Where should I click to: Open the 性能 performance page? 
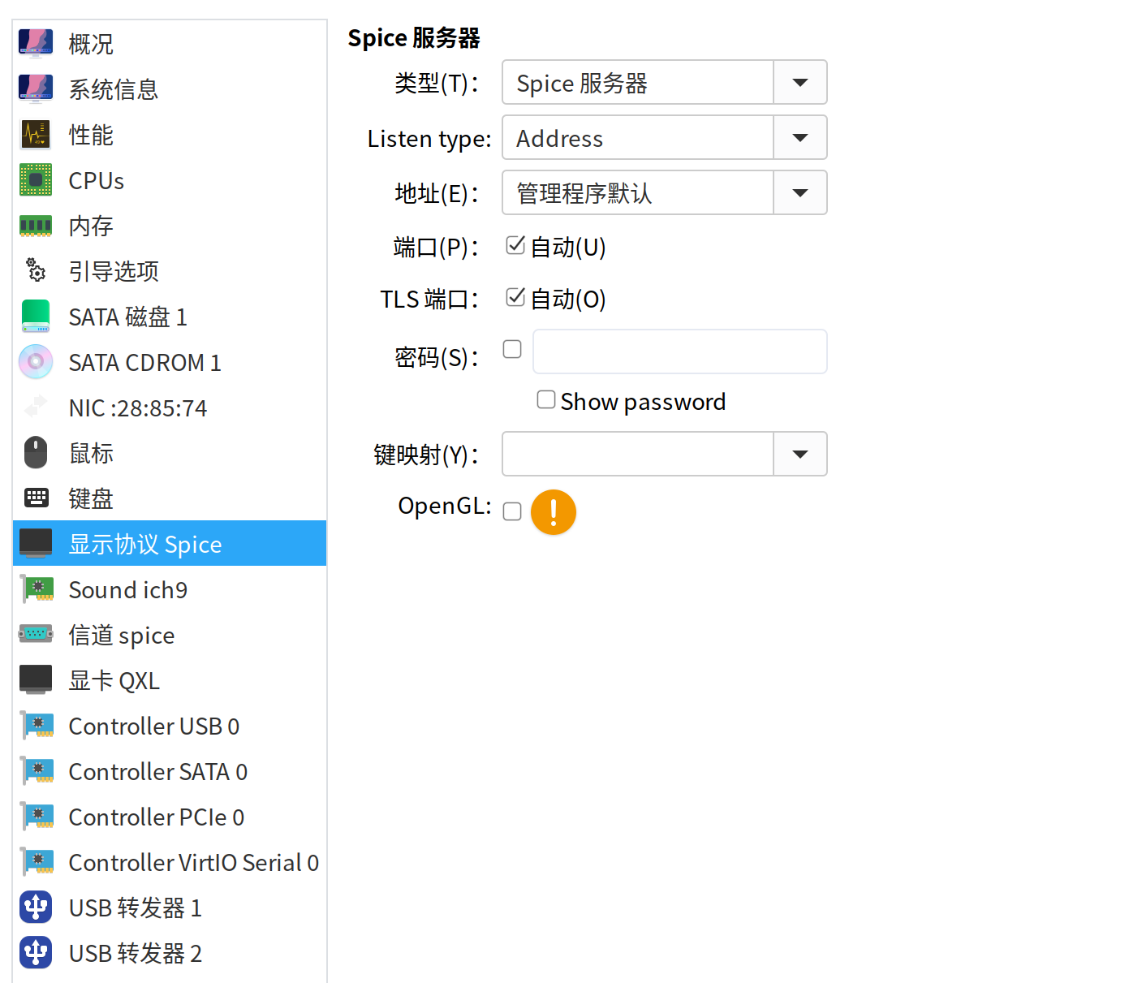(x=91, y=135)
